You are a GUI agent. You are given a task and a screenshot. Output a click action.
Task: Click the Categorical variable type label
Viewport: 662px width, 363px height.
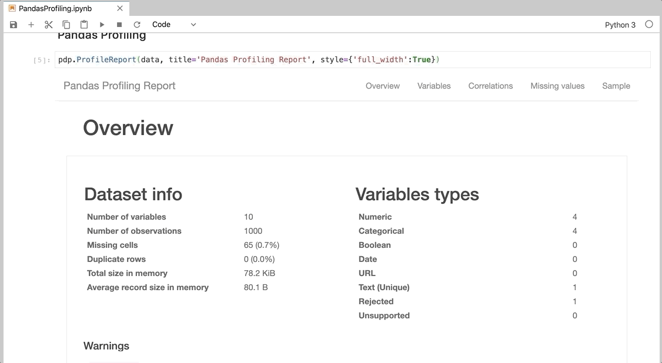[x=381, y=231]
